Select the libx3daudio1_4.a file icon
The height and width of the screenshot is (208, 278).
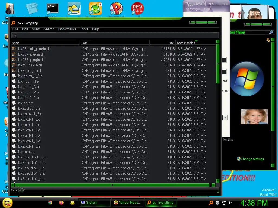point(14,179)
